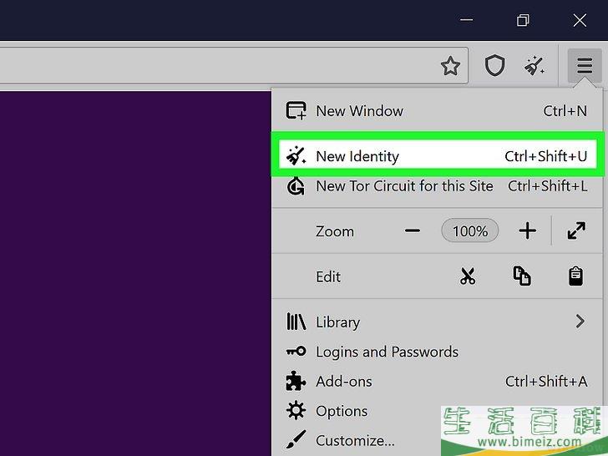This screenshot has width=608, height=456.
Task: Select New Tor Circuit for this Site
Action: coord(437,186)
